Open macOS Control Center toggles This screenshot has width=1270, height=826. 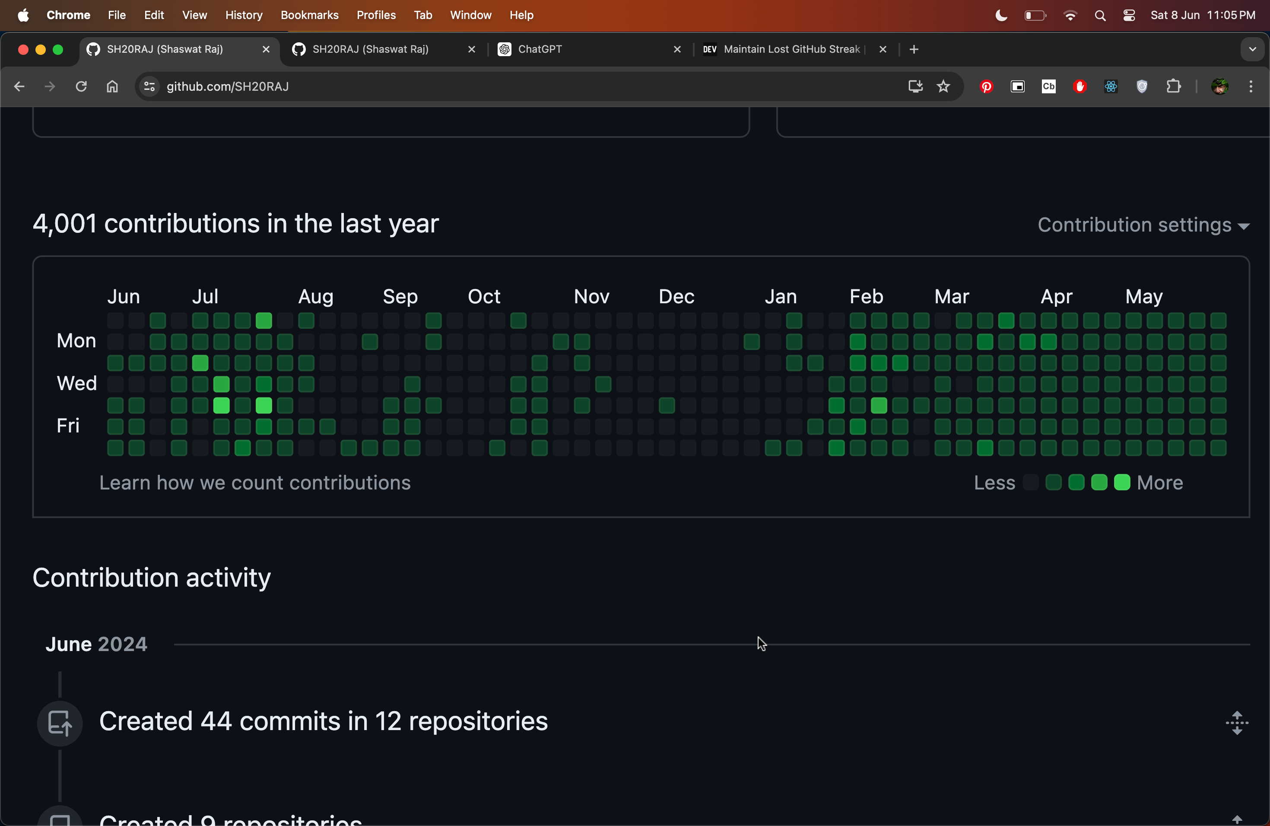click(x=1129, y=16)
